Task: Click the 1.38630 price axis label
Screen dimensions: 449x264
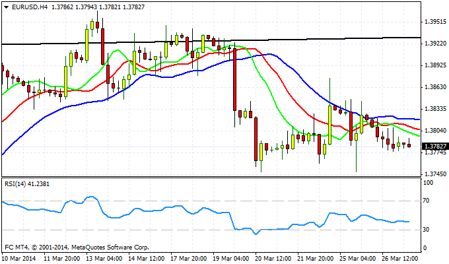Action: click(x=436, y=87)
